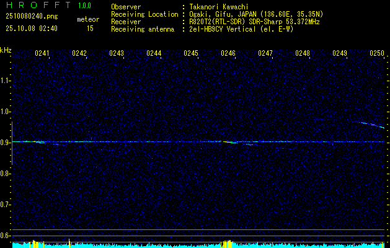The image size is (390, 248).
Task: Click the 0245 time label
Action: [x=191, y=54]
